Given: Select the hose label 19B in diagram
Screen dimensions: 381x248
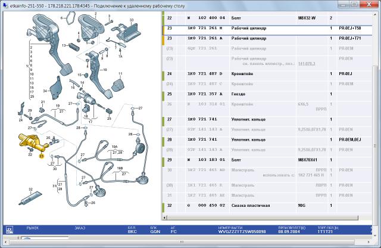Looking at the screenshot, I should (120, 168).
